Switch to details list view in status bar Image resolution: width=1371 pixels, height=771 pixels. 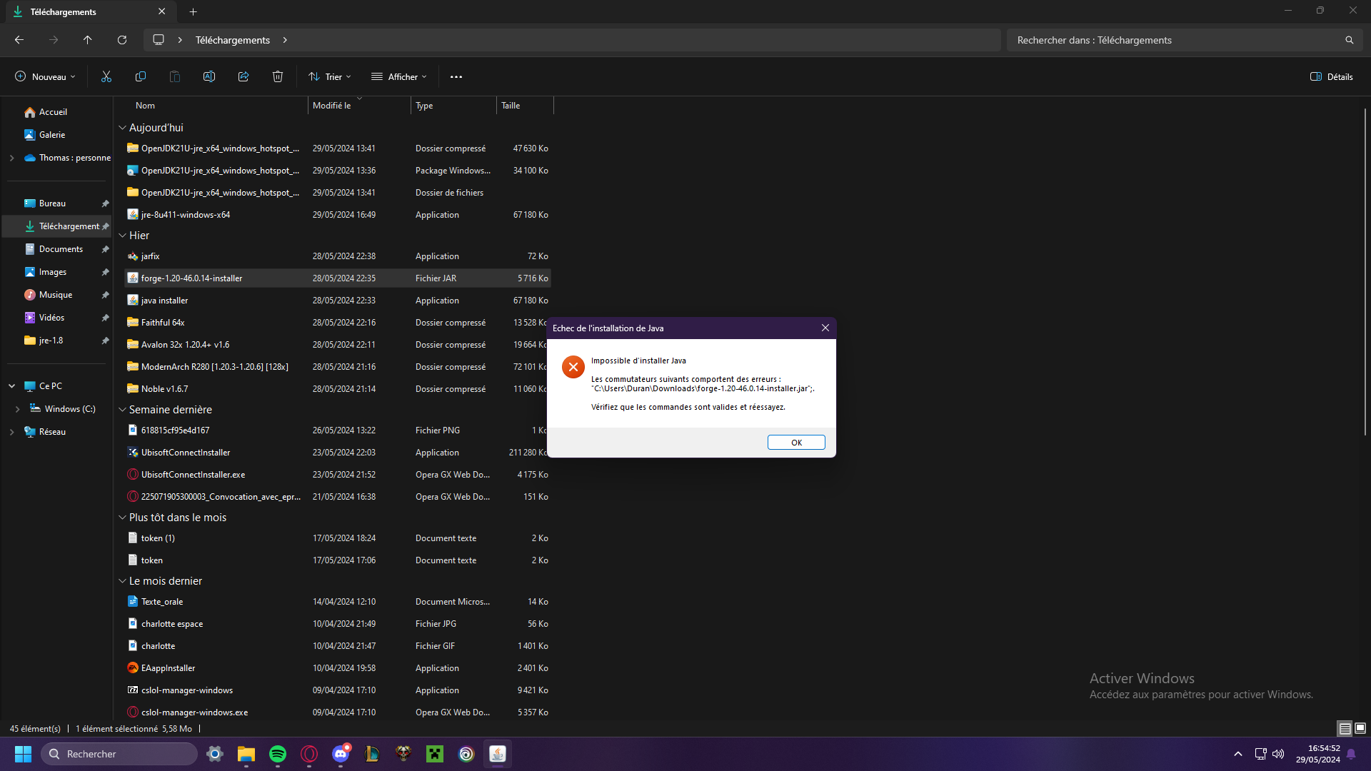(1345, 728)
